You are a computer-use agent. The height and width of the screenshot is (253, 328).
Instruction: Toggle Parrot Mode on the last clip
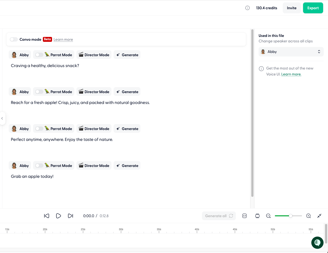(38, 165)
